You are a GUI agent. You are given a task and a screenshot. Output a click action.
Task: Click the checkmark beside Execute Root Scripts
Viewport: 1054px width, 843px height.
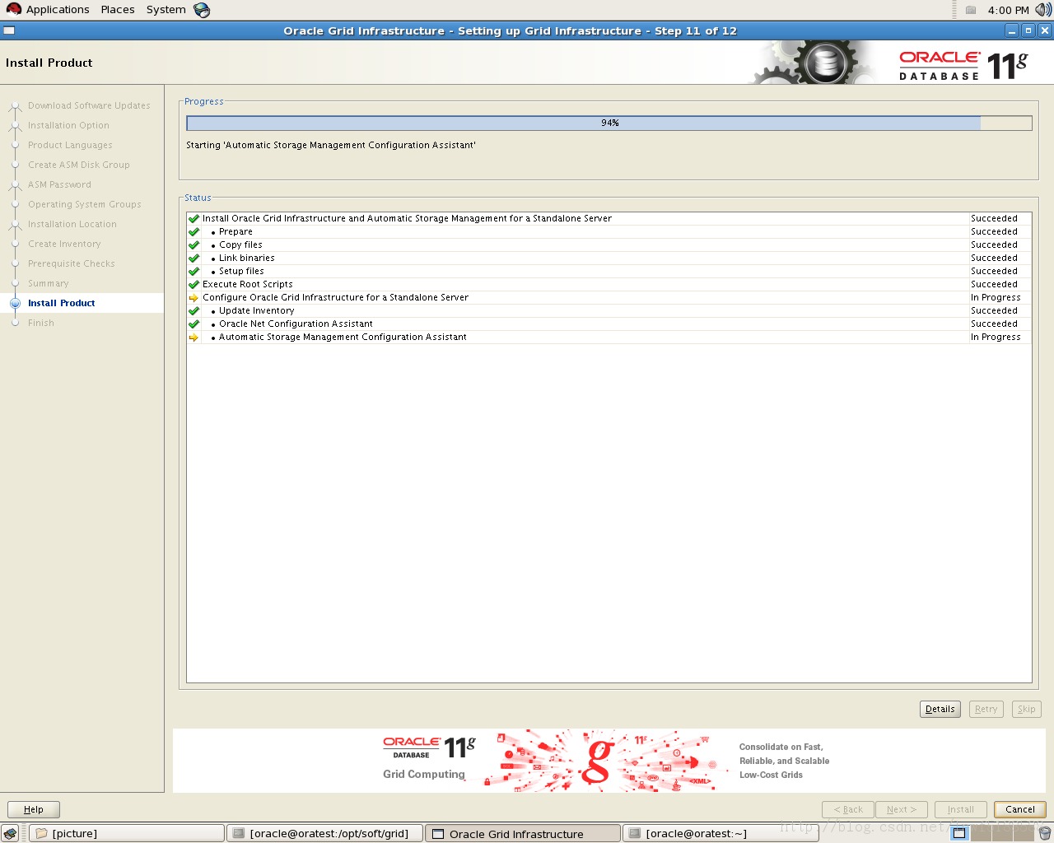pos(194,285)
